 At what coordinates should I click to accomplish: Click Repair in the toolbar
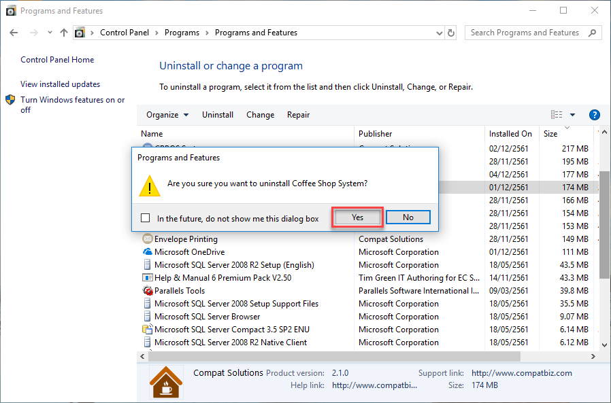pyautogui.click(x=299, y=115)
